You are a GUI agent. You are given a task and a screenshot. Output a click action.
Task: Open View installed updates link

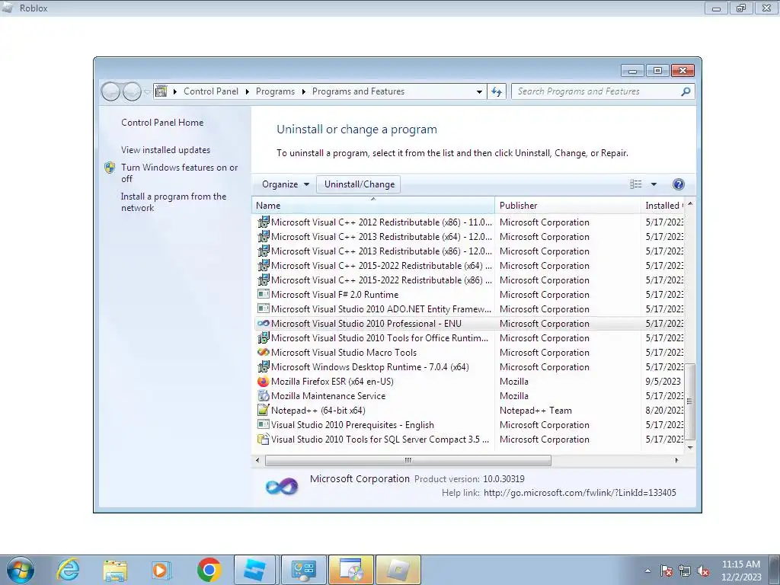(x=165, y=150)
